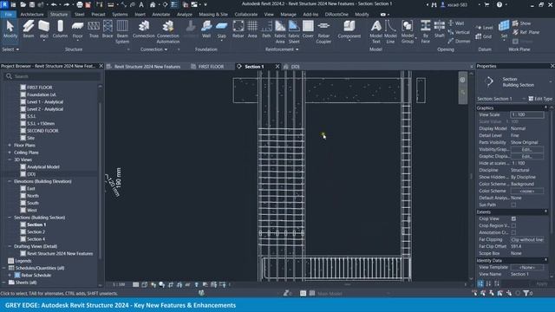Screen dimensions: 555x312
Task: Click the Project Browser search field
Action: tap(53, 76)
